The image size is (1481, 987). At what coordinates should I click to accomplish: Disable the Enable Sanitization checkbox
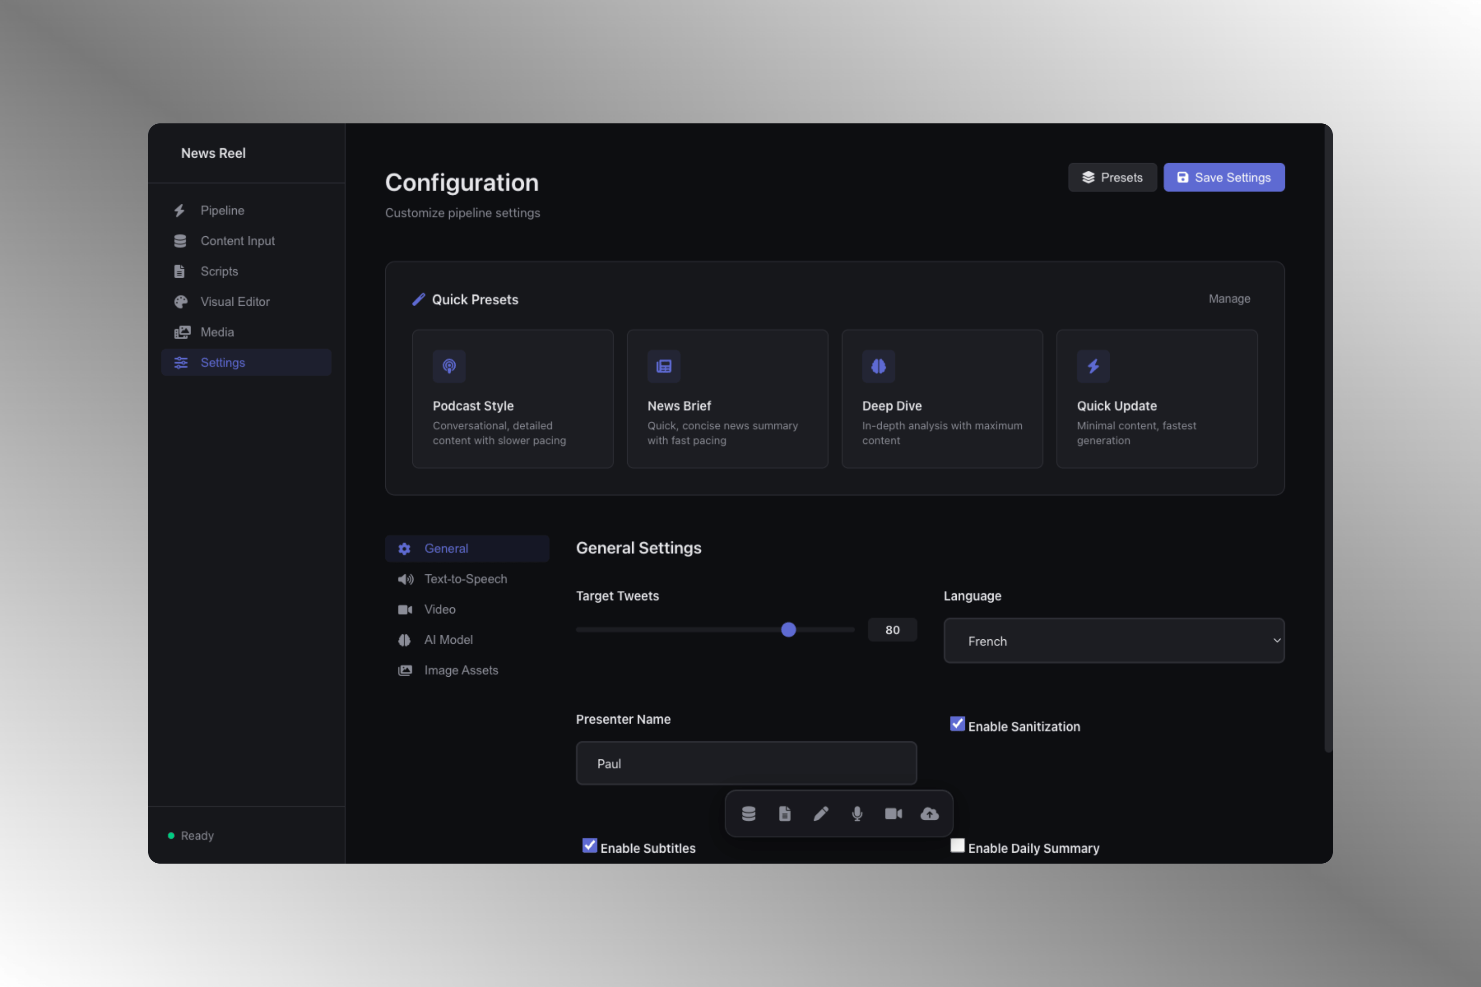tap(957, 724)
